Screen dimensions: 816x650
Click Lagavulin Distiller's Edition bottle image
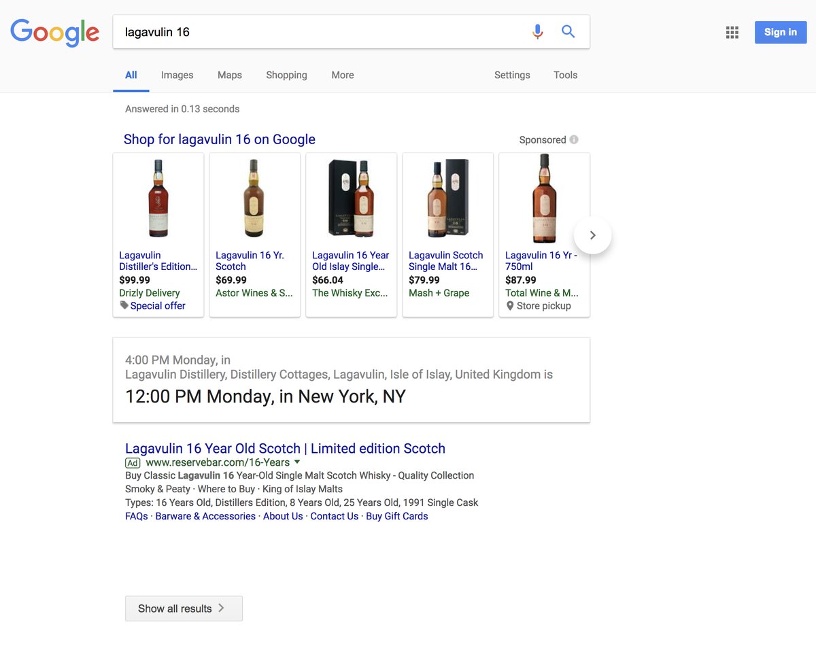click(x=158, y=199)
